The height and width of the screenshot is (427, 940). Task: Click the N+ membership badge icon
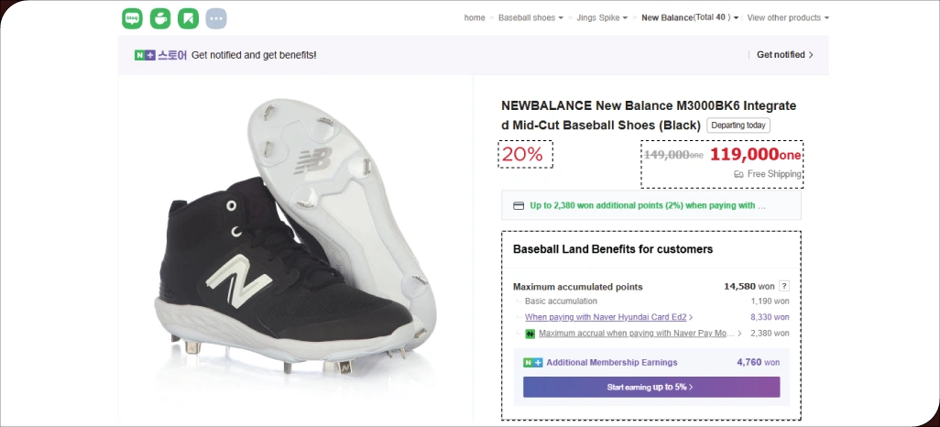tap(532, 363)
